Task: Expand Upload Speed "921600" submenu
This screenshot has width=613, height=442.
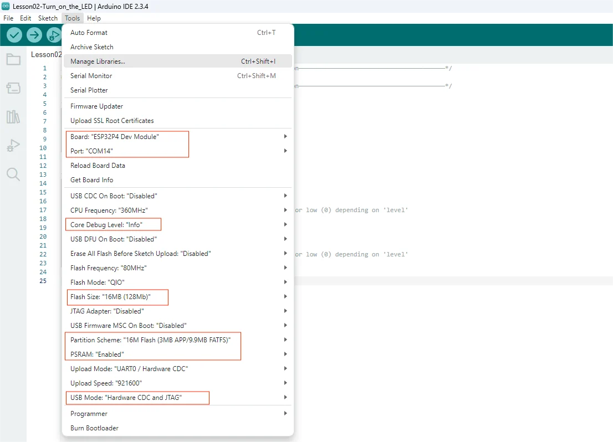Action: [x=178, y=383]
